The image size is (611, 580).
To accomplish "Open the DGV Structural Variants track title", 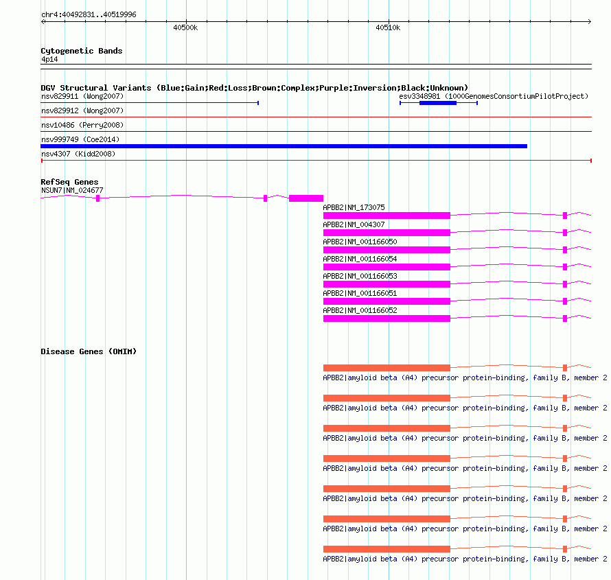I will click(x=255, y=88).
